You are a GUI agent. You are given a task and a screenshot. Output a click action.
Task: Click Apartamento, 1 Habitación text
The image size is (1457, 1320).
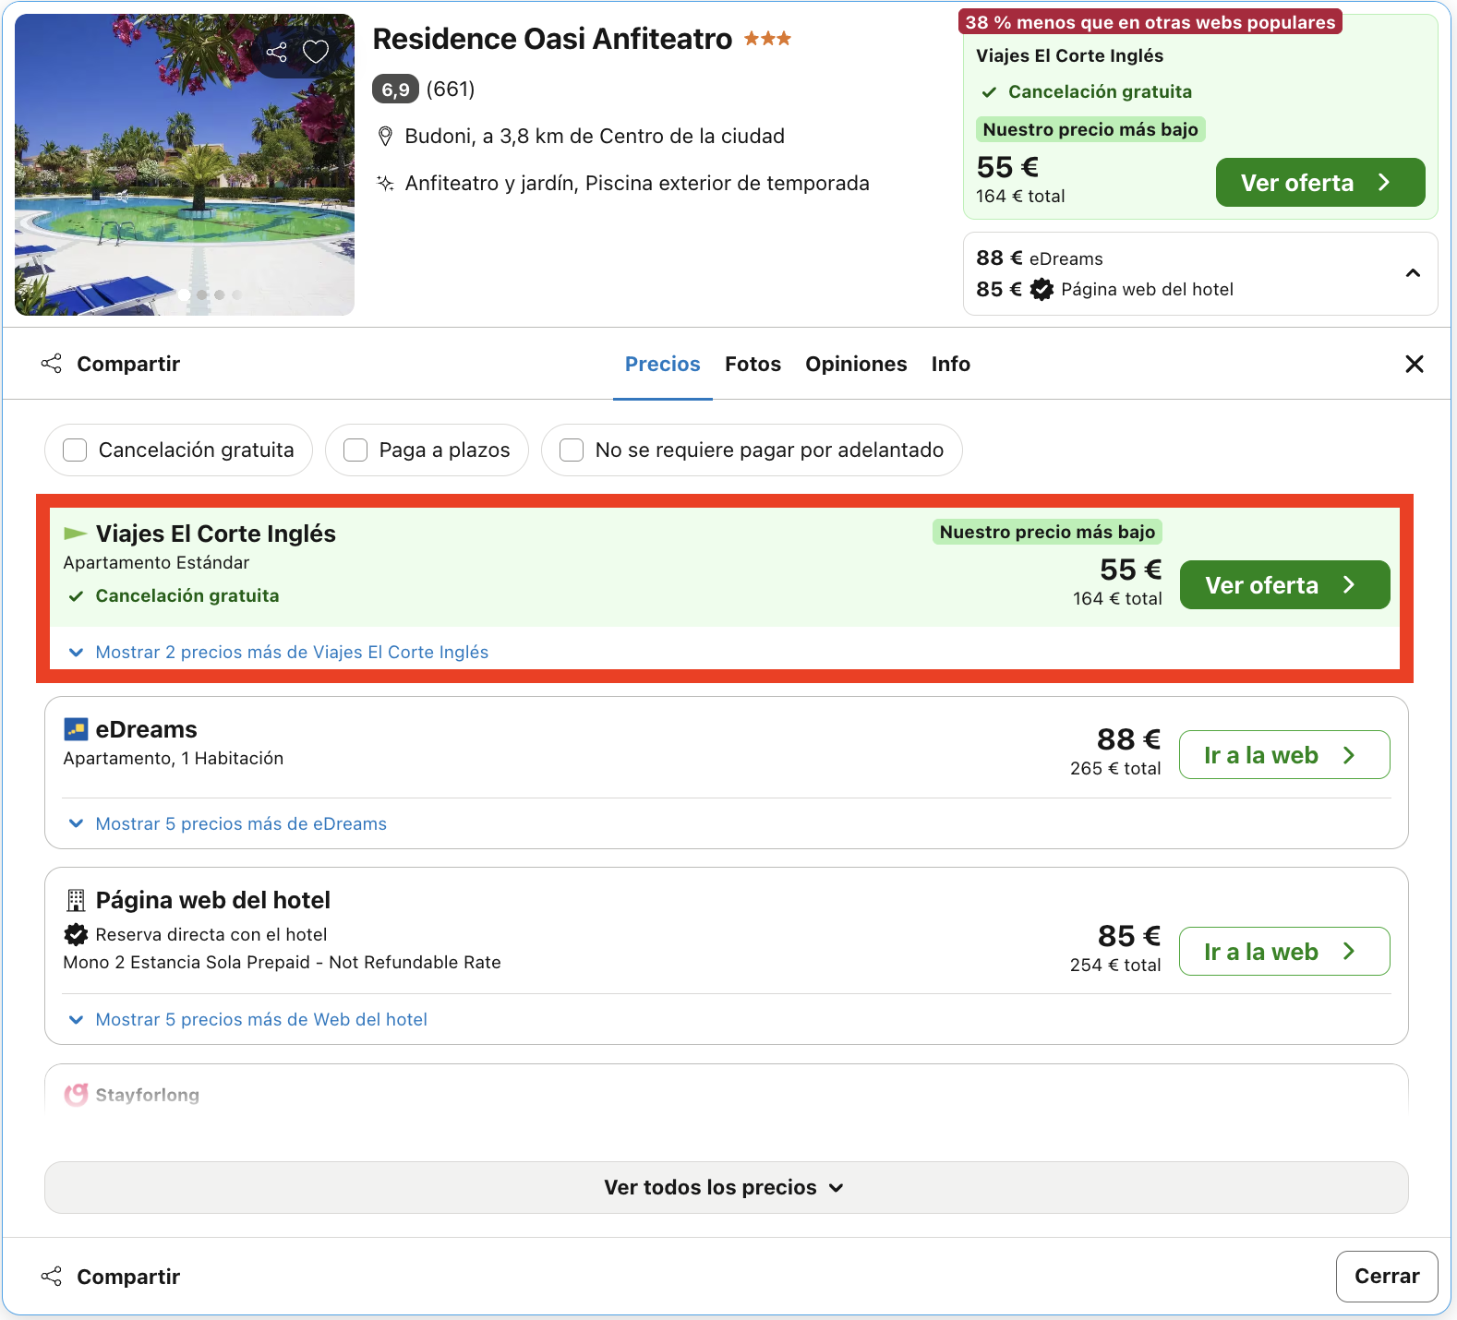click(174, 758)
